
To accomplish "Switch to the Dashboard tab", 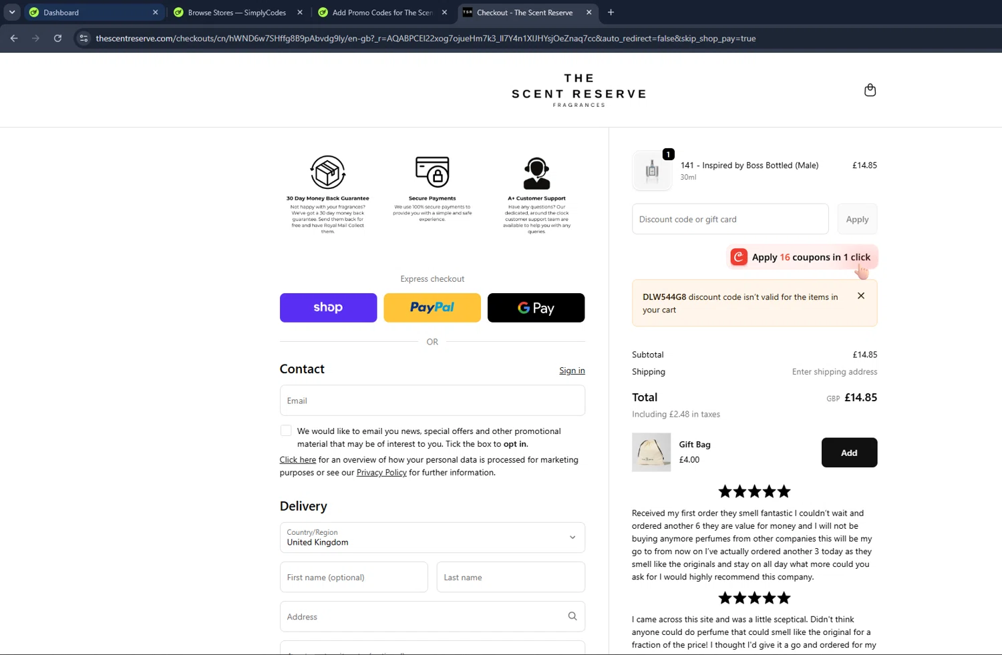I will [x=94, y=12].
